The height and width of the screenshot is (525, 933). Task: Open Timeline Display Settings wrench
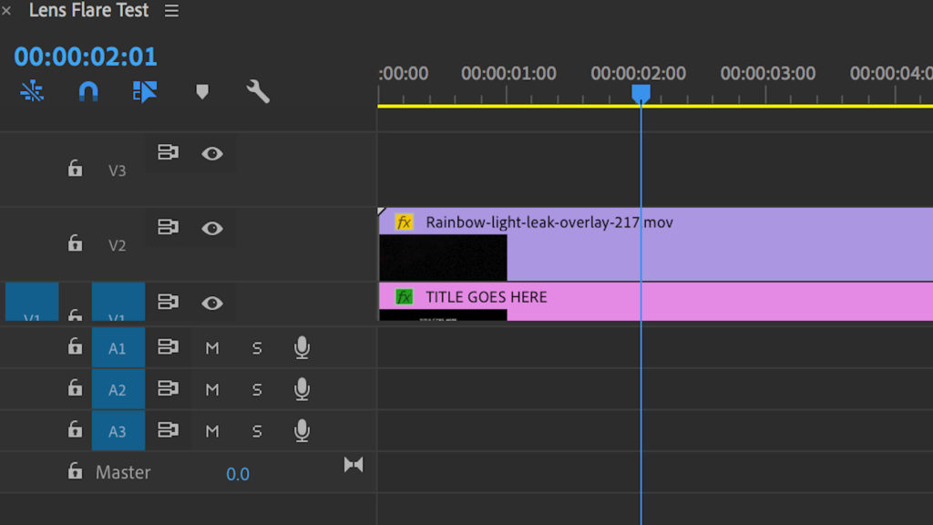[258, 91]
